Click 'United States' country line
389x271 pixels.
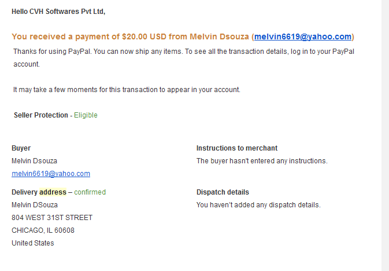[x=33, y=243]
